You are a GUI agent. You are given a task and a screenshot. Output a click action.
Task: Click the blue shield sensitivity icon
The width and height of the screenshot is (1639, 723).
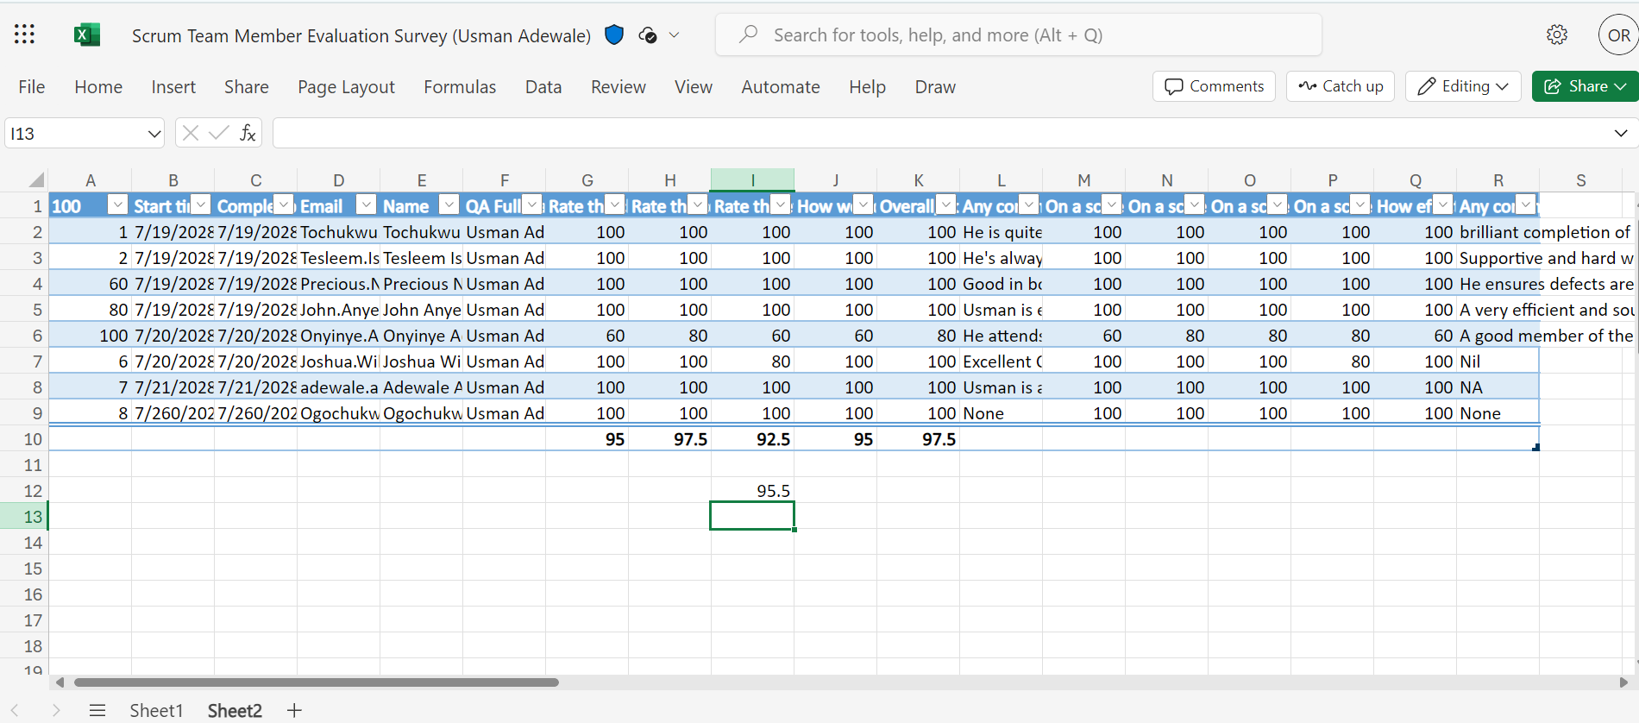click(614, 35)
